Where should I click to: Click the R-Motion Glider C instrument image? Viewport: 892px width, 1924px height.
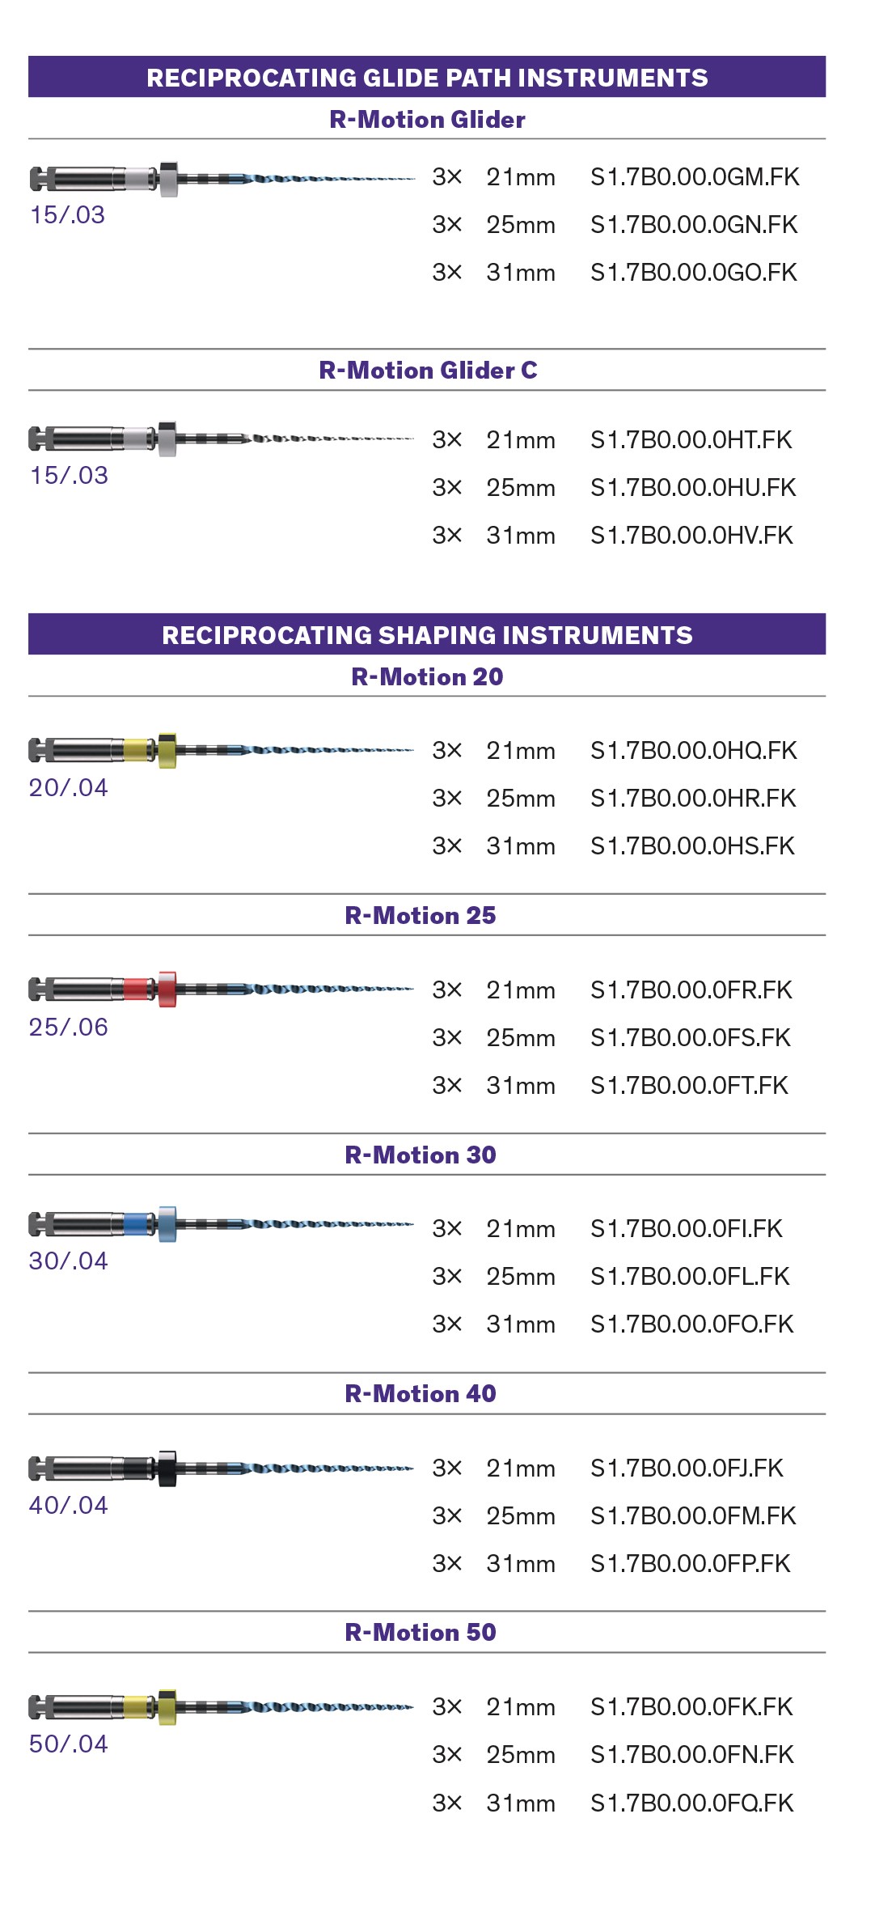click(222, 439)
